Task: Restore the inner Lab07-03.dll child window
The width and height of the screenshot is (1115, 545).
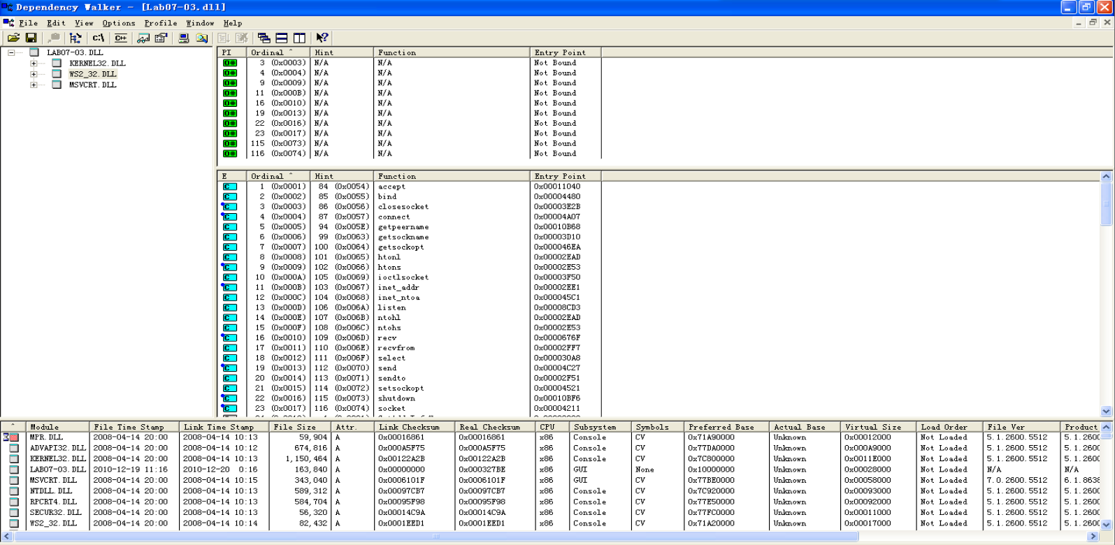Action: click(x=1093, y=23)
